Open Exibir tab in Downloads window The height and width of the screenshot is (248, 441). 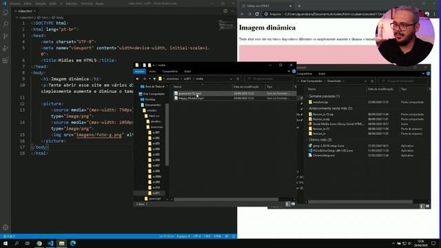point(322,74)
